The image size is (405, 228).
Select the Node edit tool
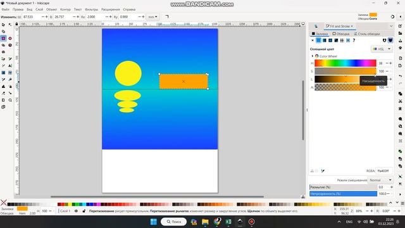[x=10, y=25]
